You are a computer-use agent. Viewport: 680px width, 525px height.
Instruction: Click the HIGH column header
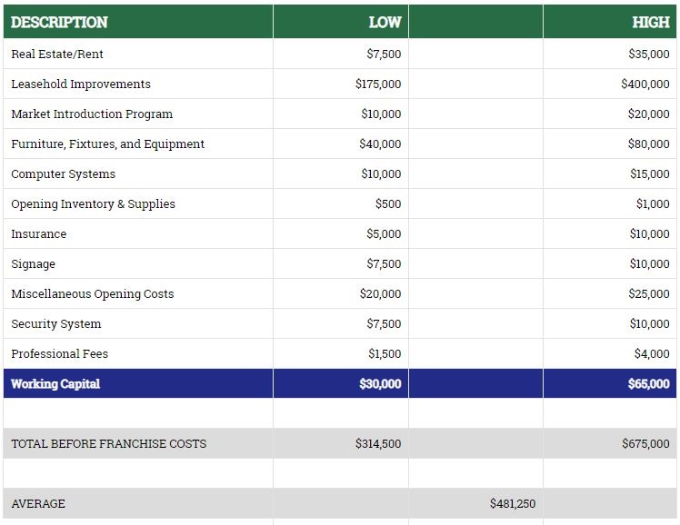pos(650,22)
